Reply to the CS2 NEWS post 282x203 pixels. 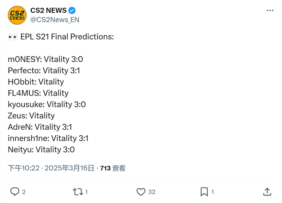(14, 192)
